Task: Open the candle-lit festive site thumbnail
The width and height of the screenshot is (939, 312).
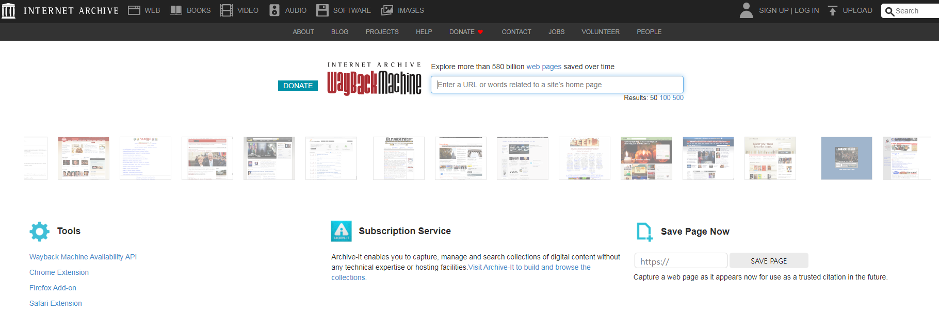Action: pyautogui.click(x=646, y=158)
